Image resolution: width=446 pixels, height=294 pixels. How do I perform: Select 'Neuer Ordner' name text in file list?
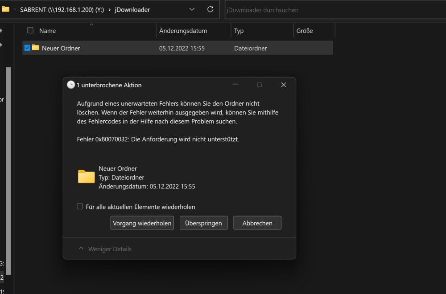pos(61,48)
